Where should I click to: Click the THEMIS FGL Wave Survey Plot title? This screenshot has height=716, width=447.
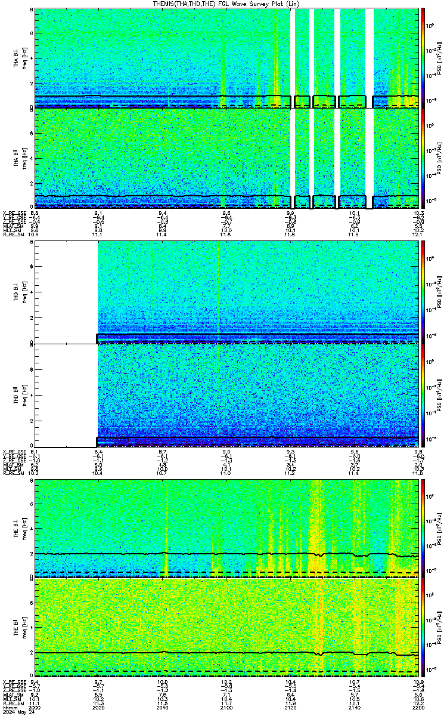pos(226,4)
